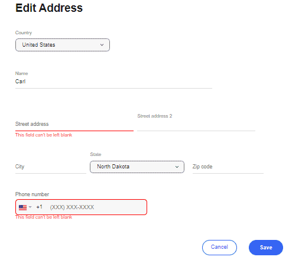This screenshot has height=260, width=289.
Task: Select the North Dakota state combo box
Action: (x=137, y=167)
